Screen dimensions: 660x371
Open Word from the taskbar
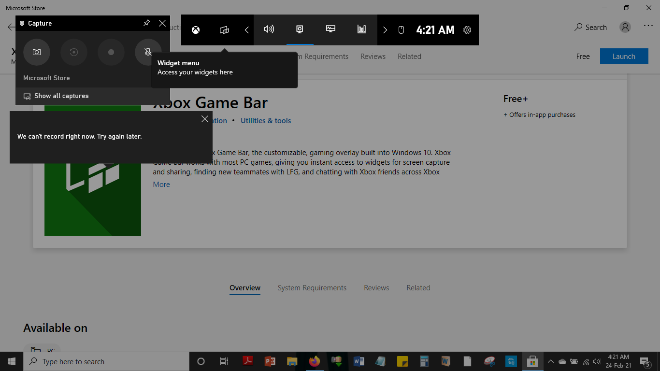[359, 361]
